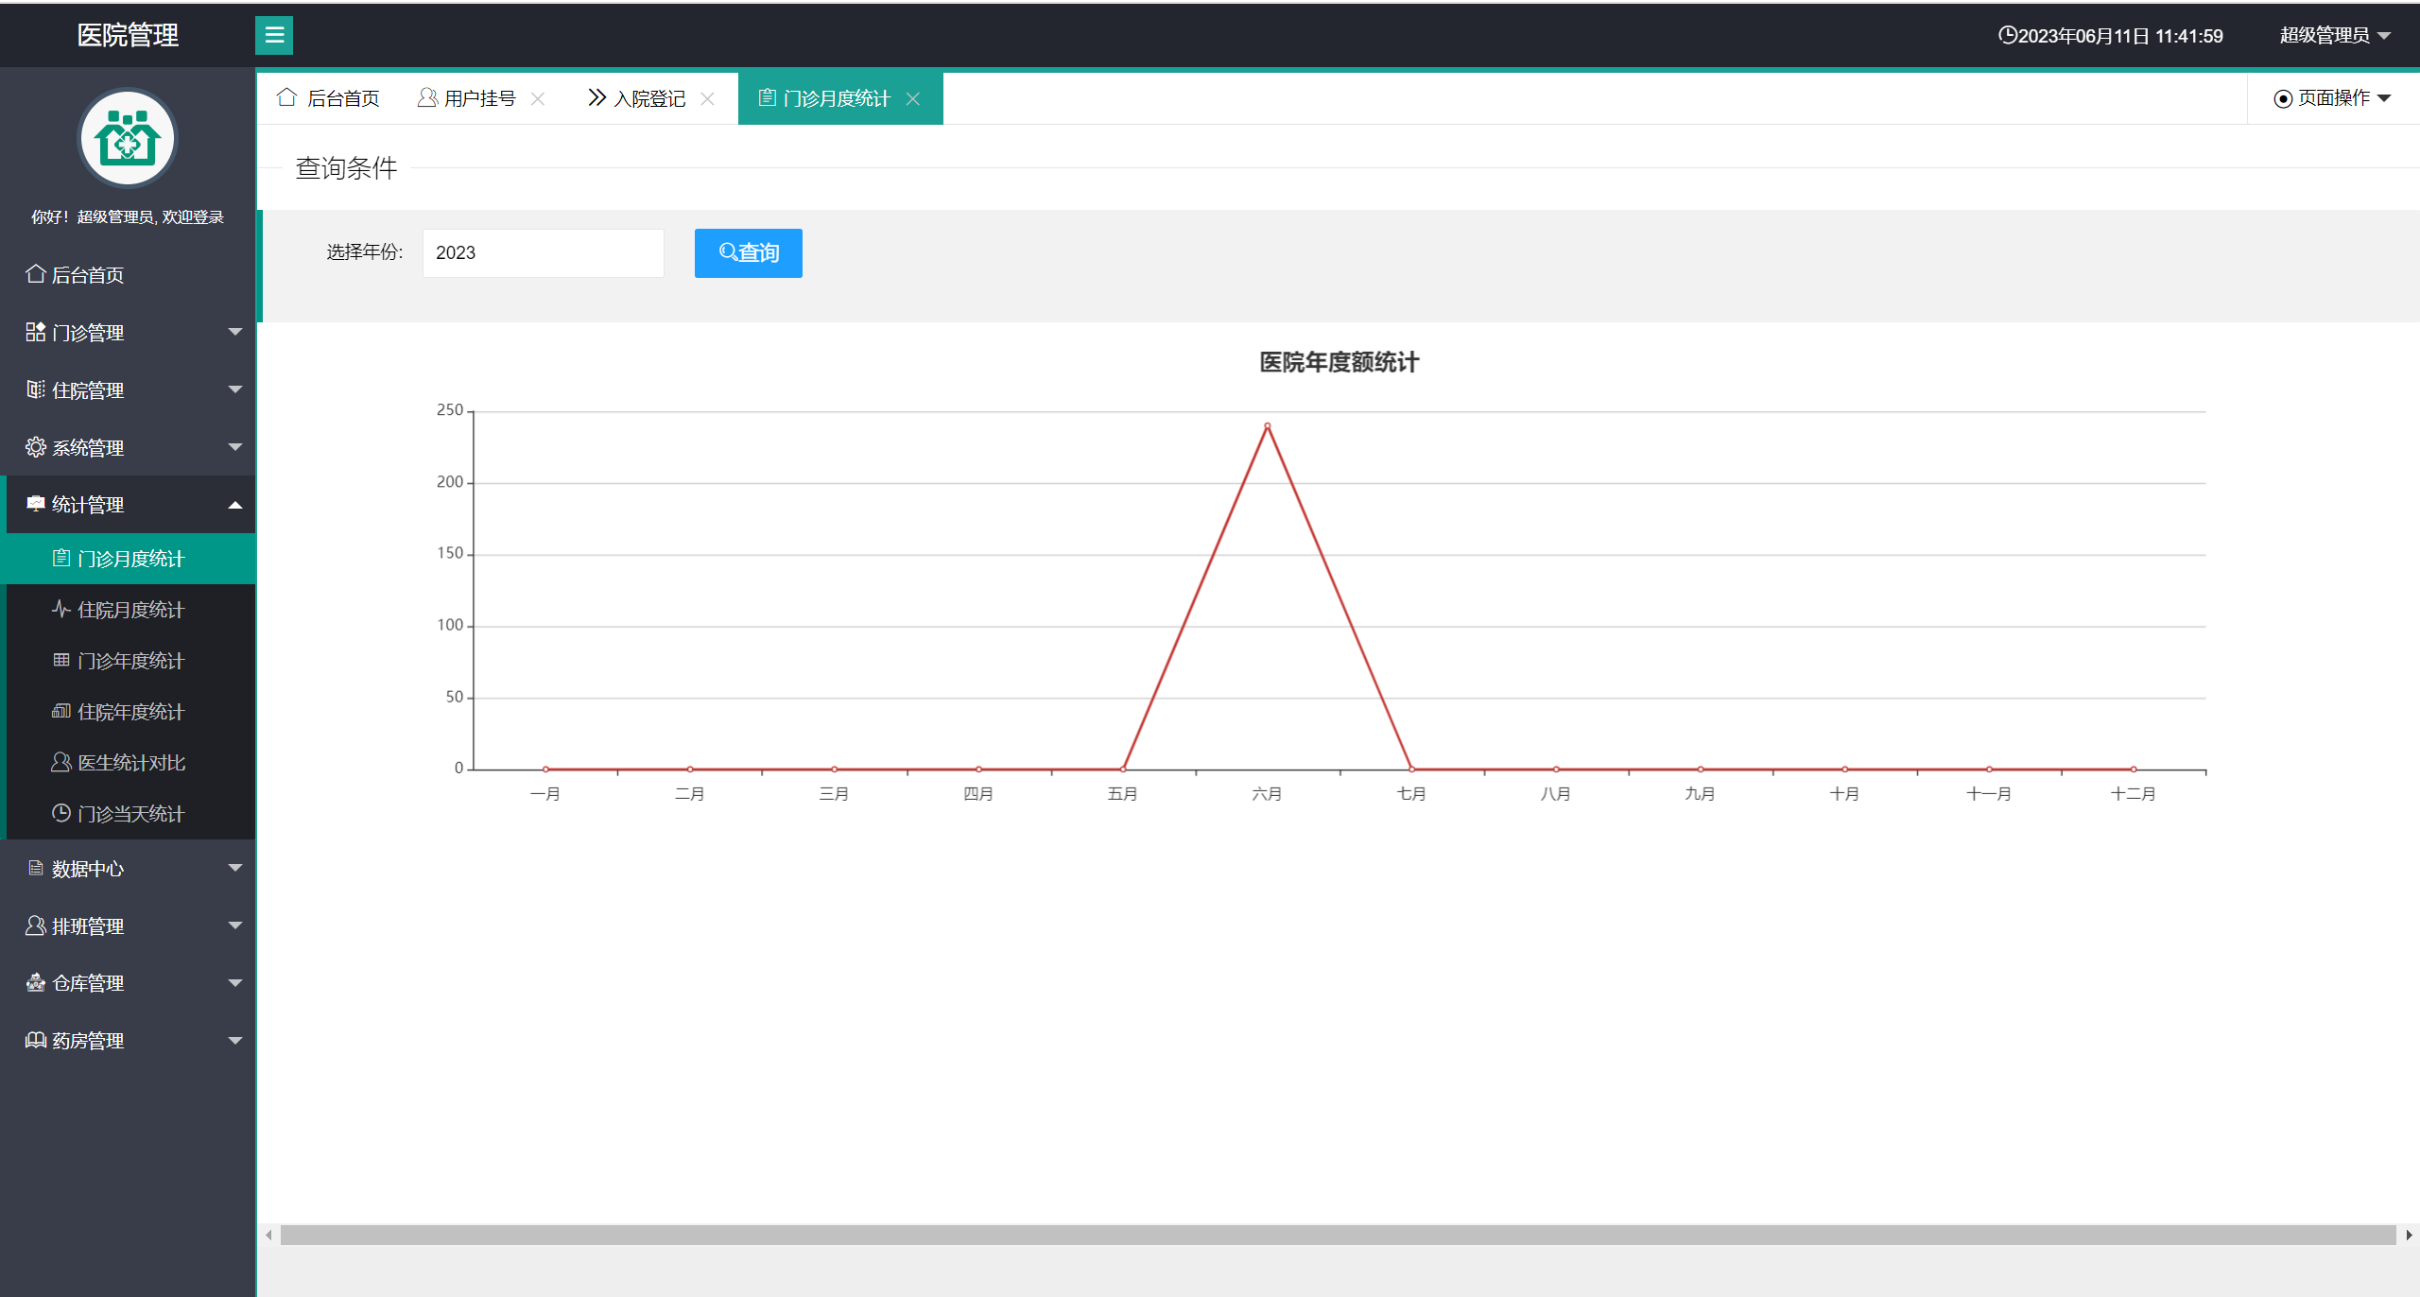Open 门诊年度统计 from the sidebar

coord(130,661)
